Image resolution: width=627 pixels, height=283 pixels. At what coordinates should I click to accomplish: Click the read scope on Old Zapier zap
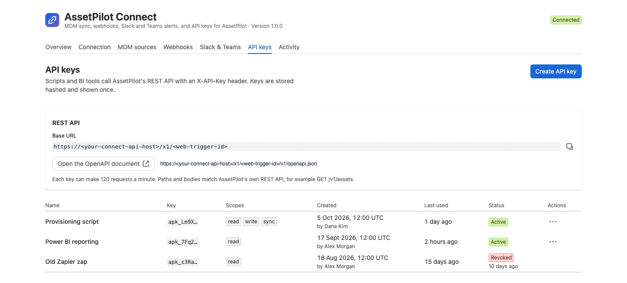click(x=233, y=262)
